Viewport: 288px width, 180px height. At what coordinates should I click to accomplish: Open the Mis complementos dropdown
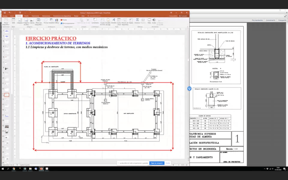tap(69, 23)
